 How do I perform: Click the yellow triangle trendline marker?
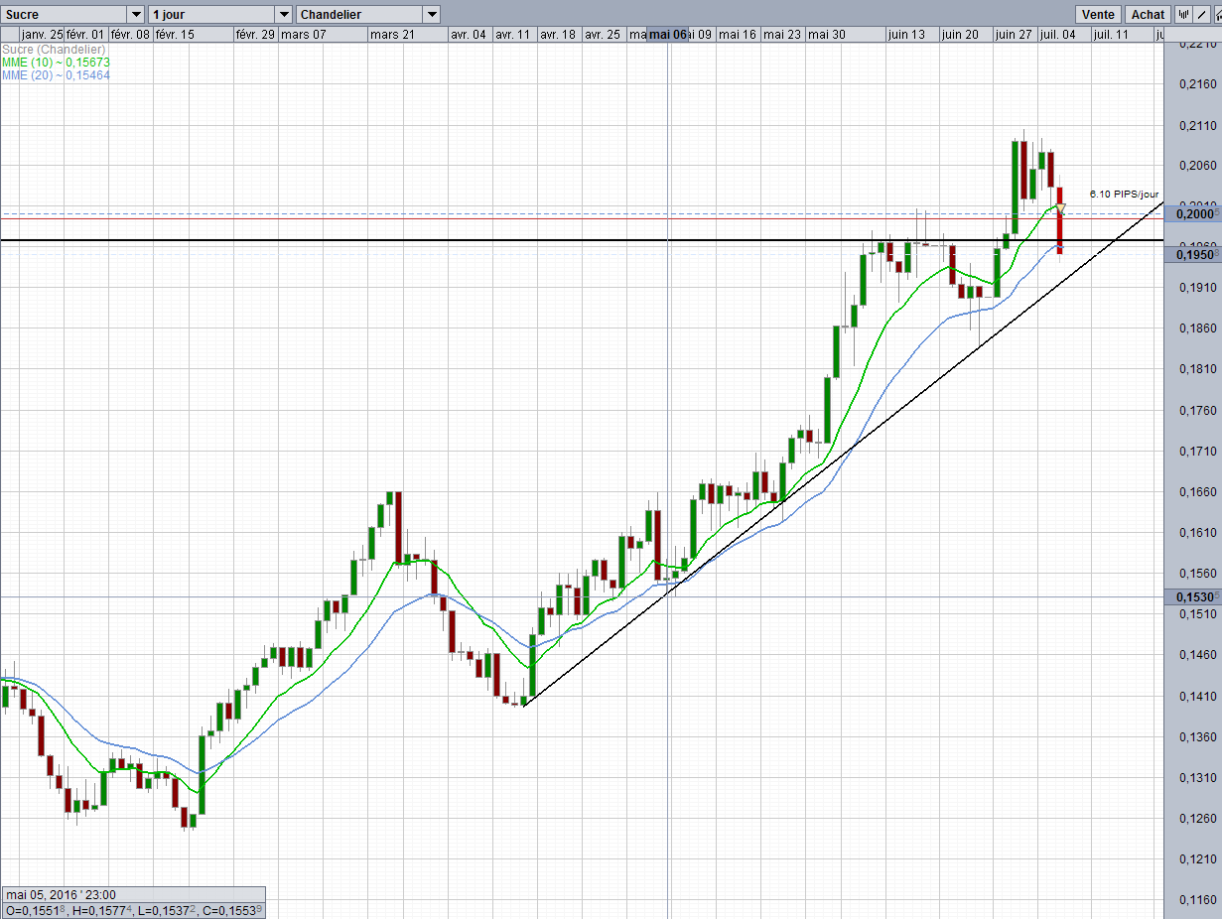coord(1061,207)
